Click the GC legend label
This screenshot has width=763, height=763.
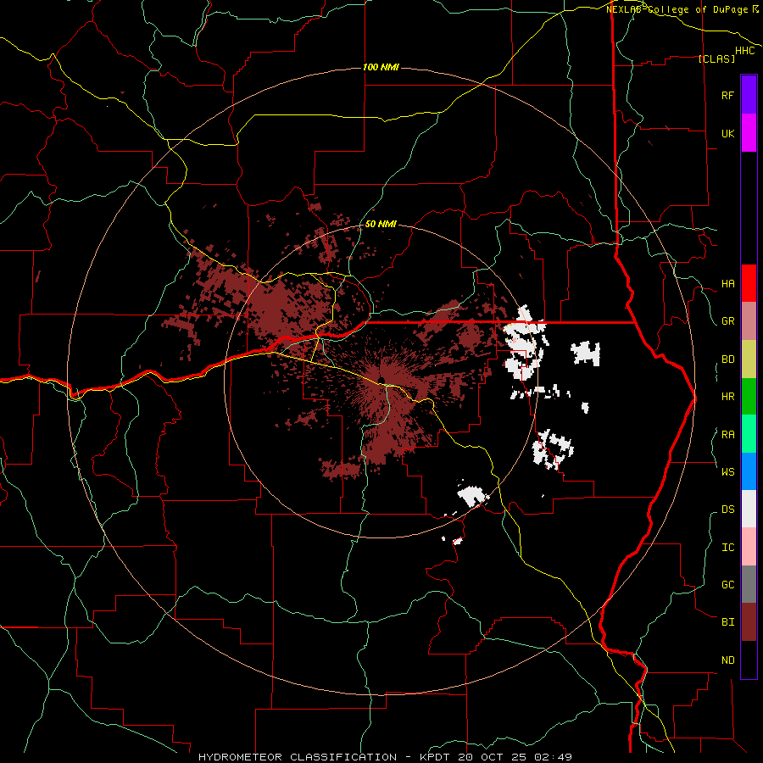pos(727,585)
